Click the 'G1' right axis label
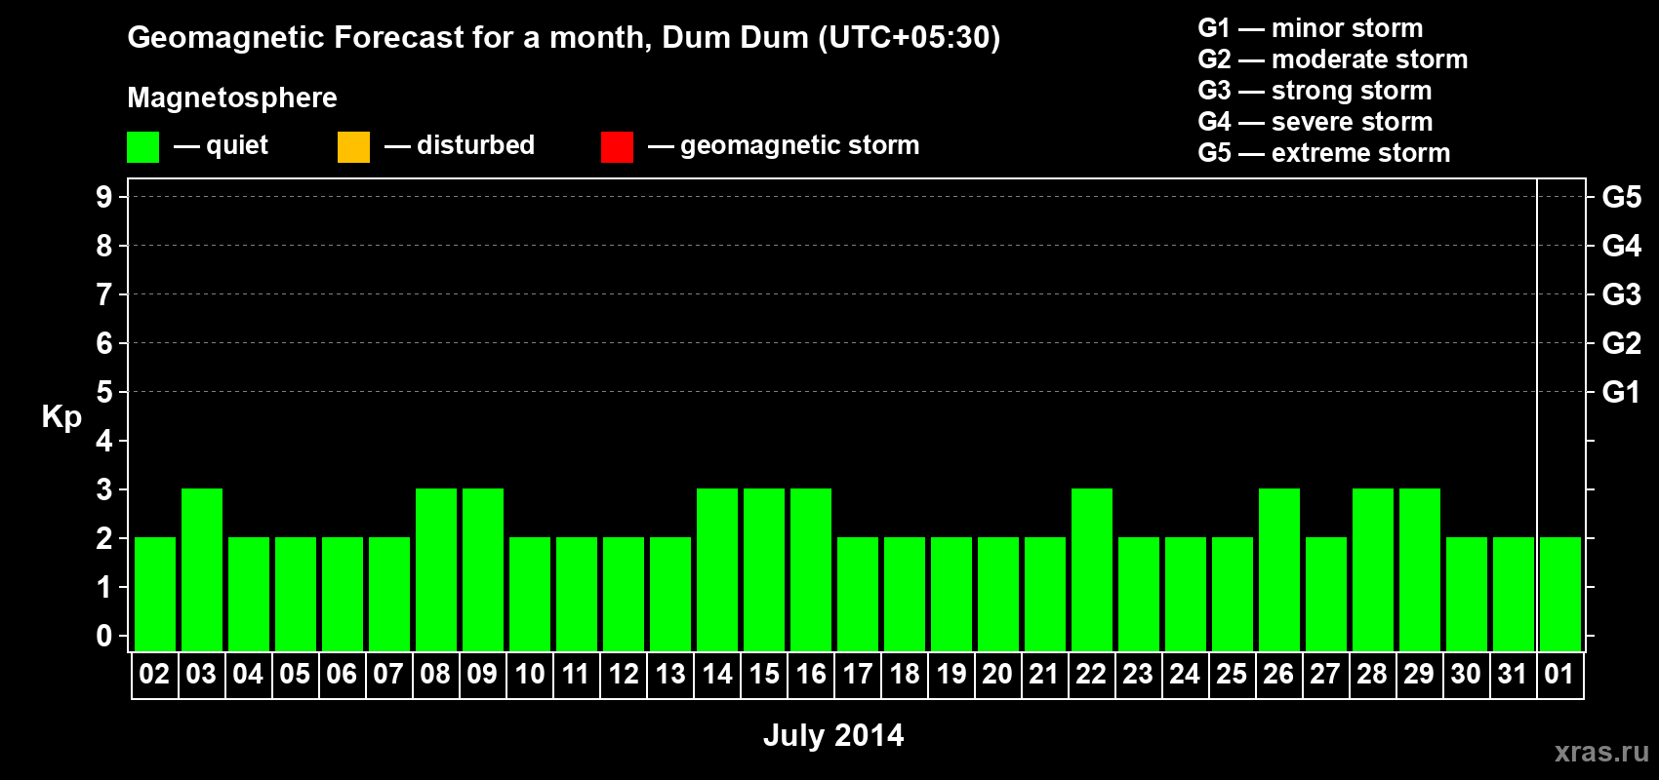1659x780 pixels. [1622, 392]
